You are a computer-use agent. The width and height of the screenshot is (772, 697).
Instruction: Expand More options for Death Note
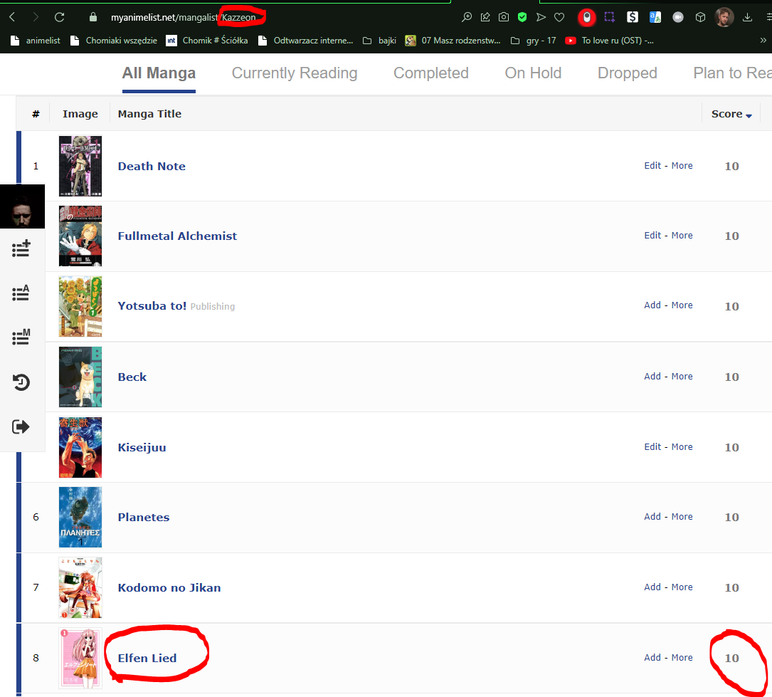coord(682,166)
